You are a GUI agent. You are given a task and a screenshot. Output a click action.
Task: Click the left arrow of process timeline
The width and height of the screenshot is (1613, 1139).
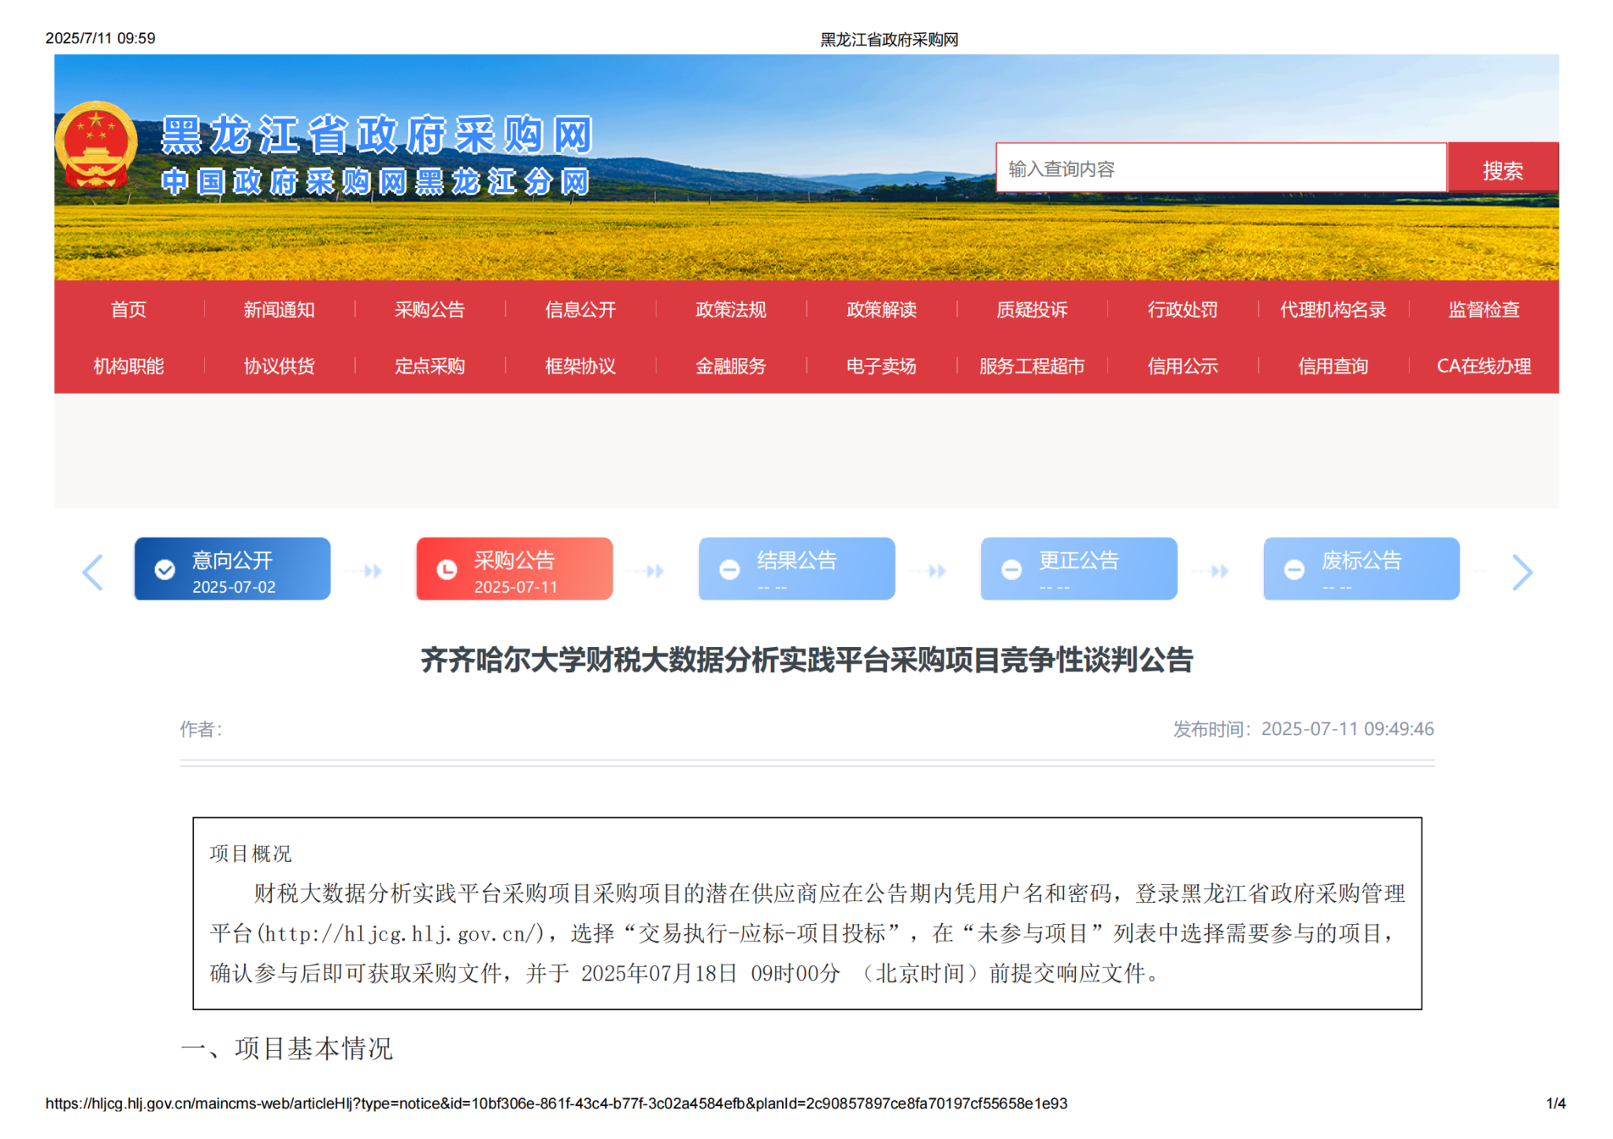[93, 572]
